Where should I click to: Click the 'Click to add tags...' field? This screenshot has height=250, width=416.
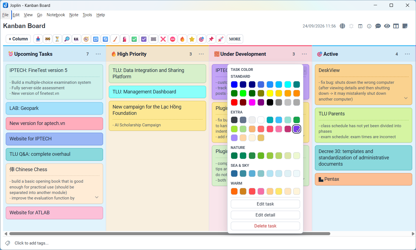point(32,243)
